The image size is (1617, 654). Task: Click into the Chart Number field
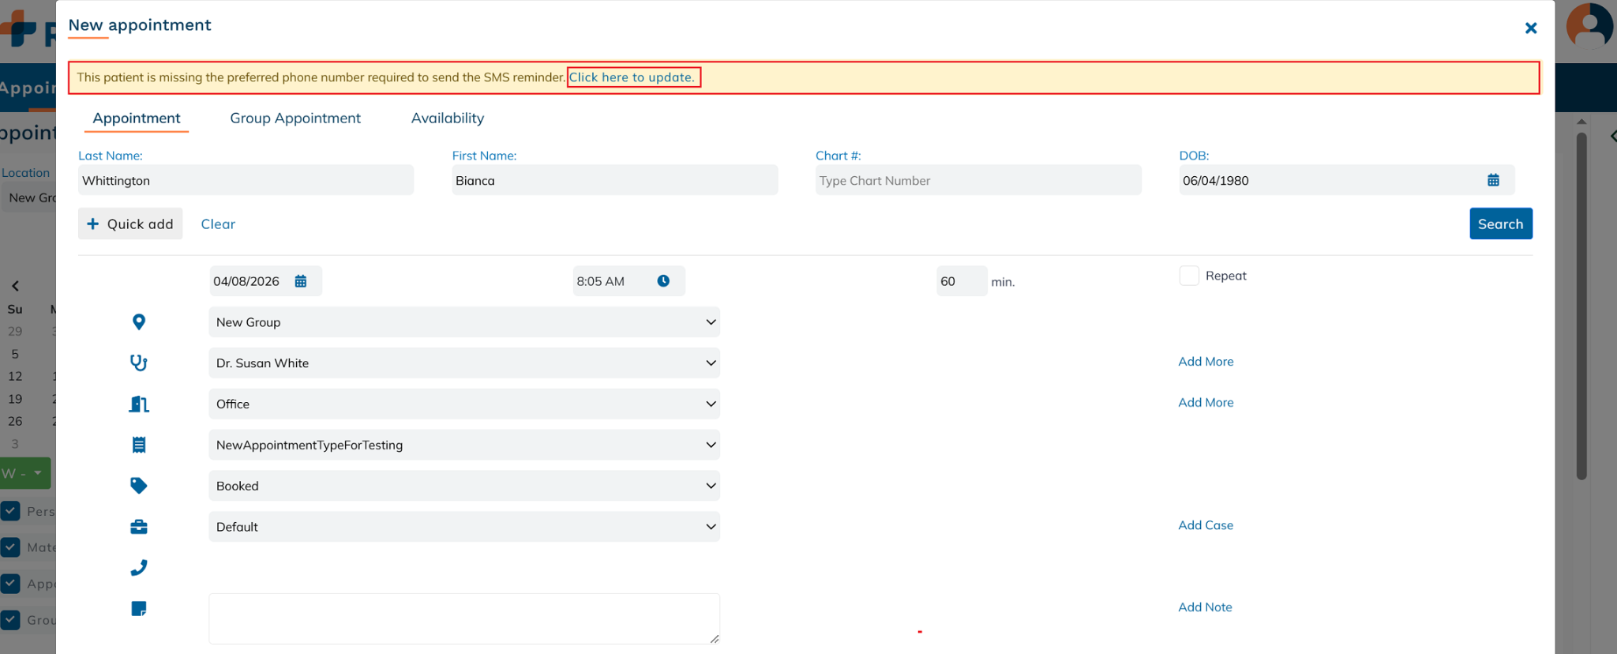[977, 181]
